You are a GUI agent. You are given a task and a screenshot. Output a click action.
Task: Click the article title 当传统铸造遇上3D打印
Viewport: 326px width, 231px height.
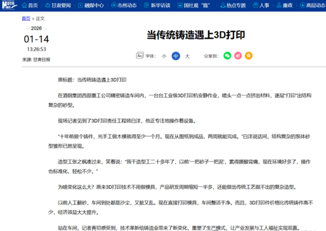point(195,35)
